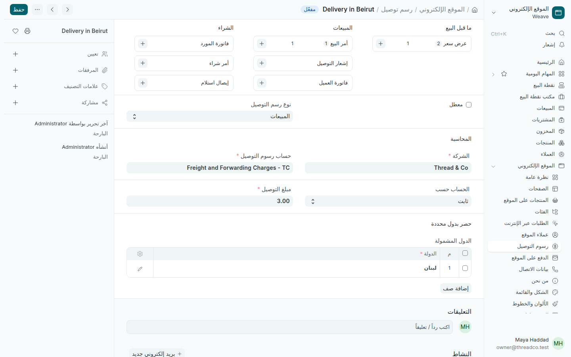This screenshot has height=357, width=571.
Task: Click the delivery amount field
Action: tap(210, 201)
